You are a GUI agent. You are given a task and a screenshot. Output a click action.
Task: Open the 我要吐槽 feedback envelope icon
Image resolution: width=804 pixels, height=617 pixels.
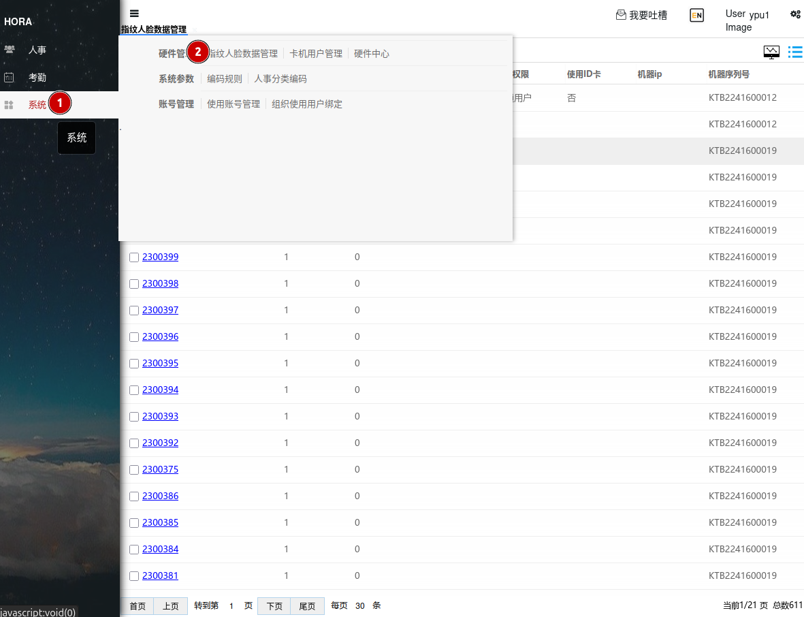point(621,14)
